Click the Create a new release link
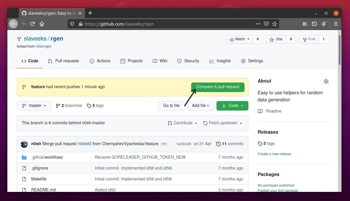 [x=274, y=154]
